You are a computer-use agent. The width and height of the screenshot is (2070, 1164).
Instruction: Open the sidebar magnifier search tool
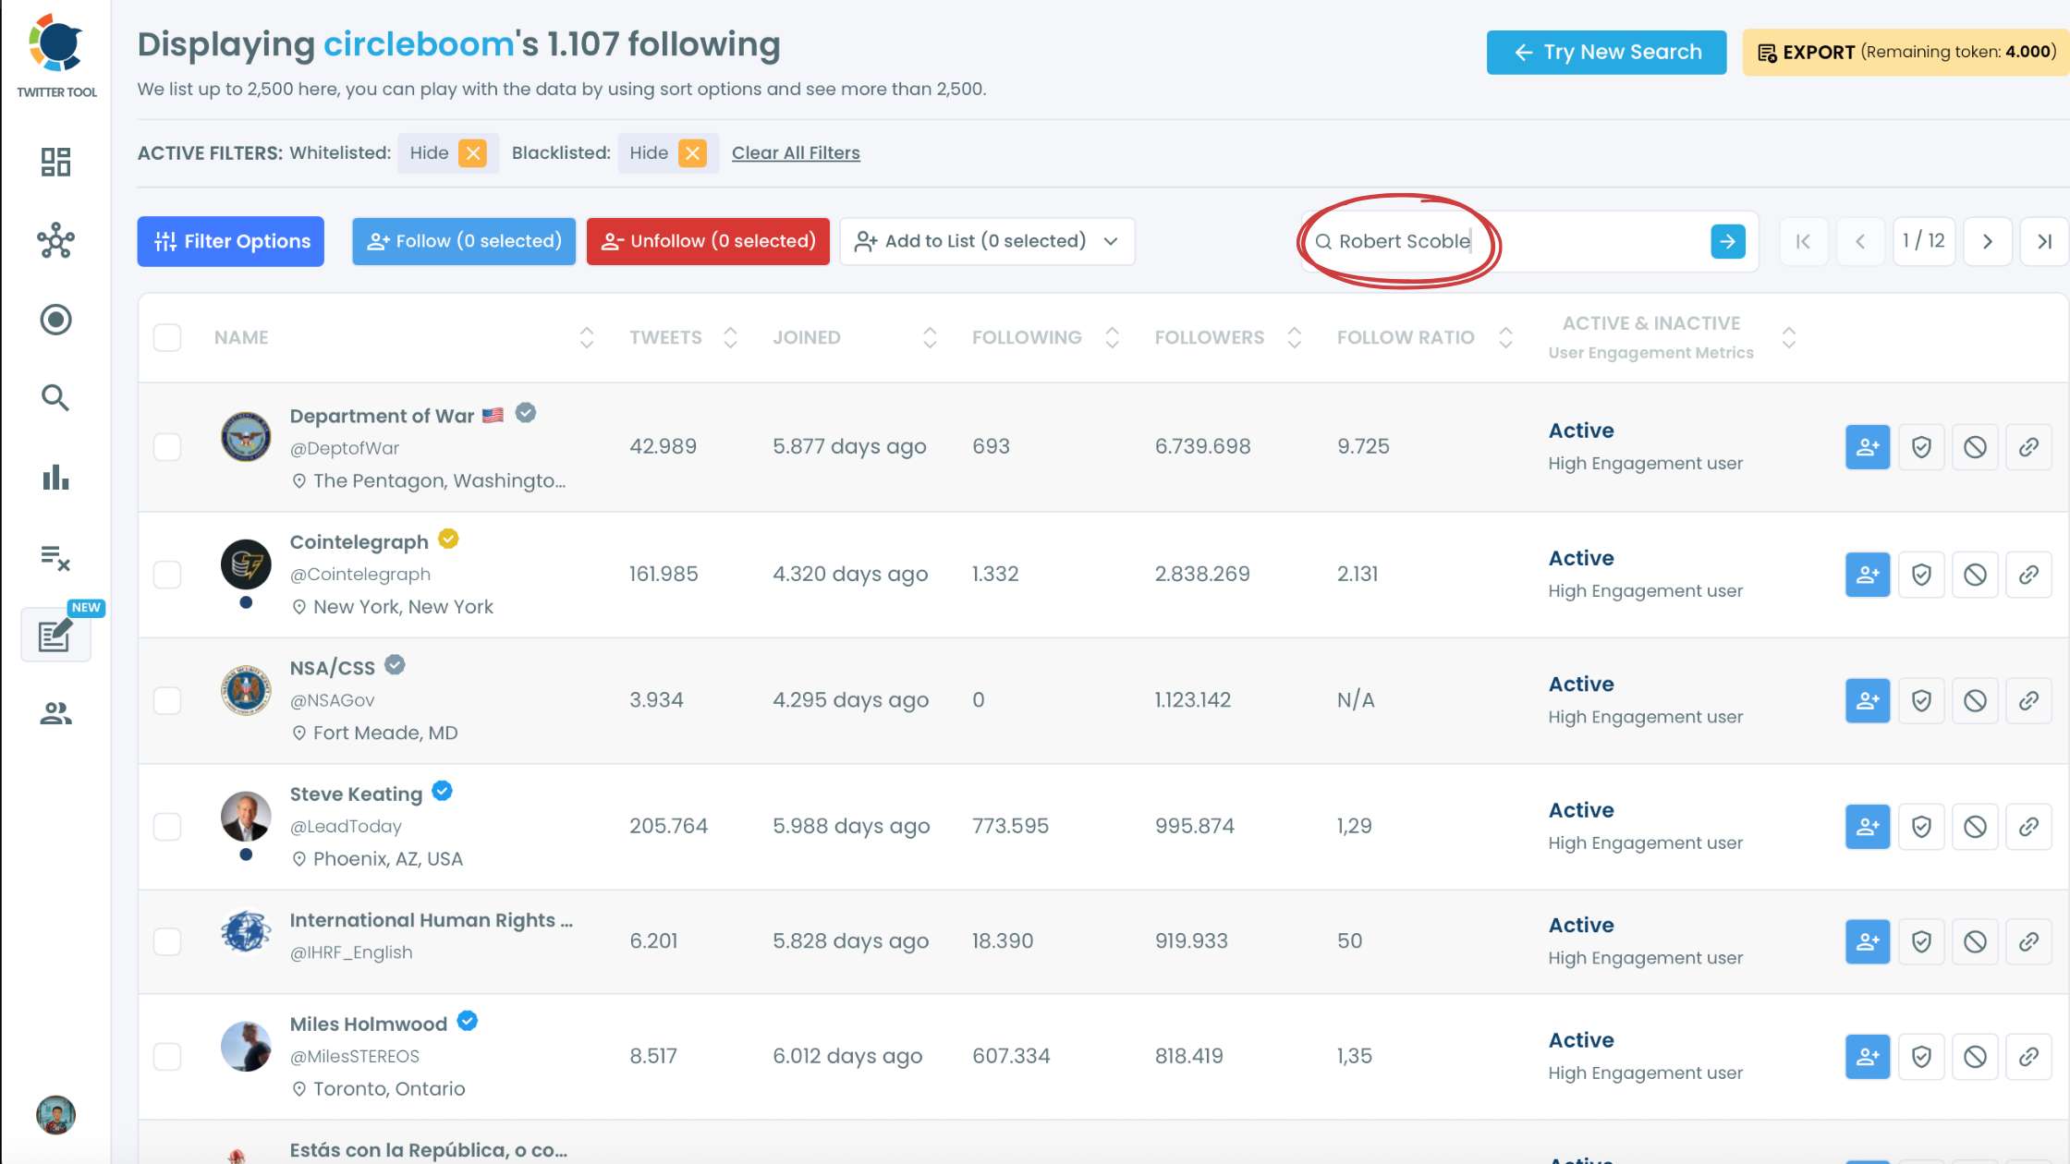[55, 398]
